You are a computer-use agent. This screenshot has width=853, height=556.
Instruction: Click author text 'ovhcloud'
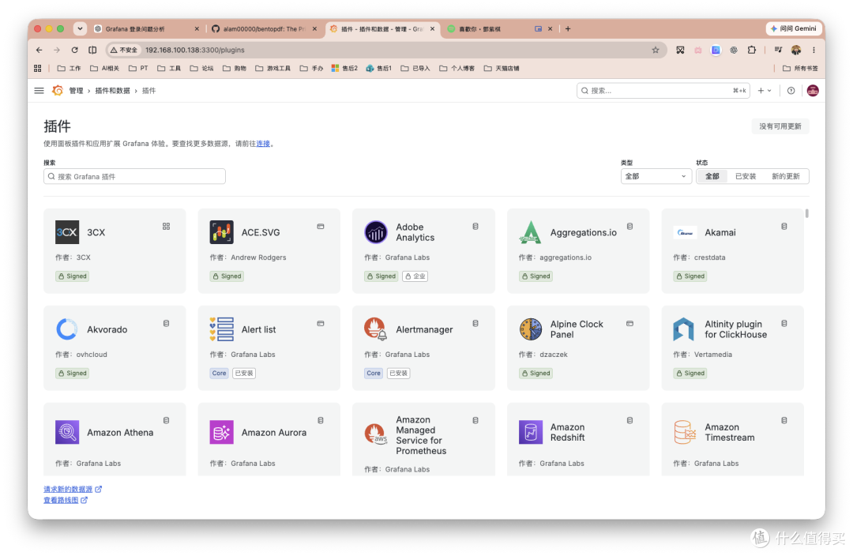[x=92, y=354]
